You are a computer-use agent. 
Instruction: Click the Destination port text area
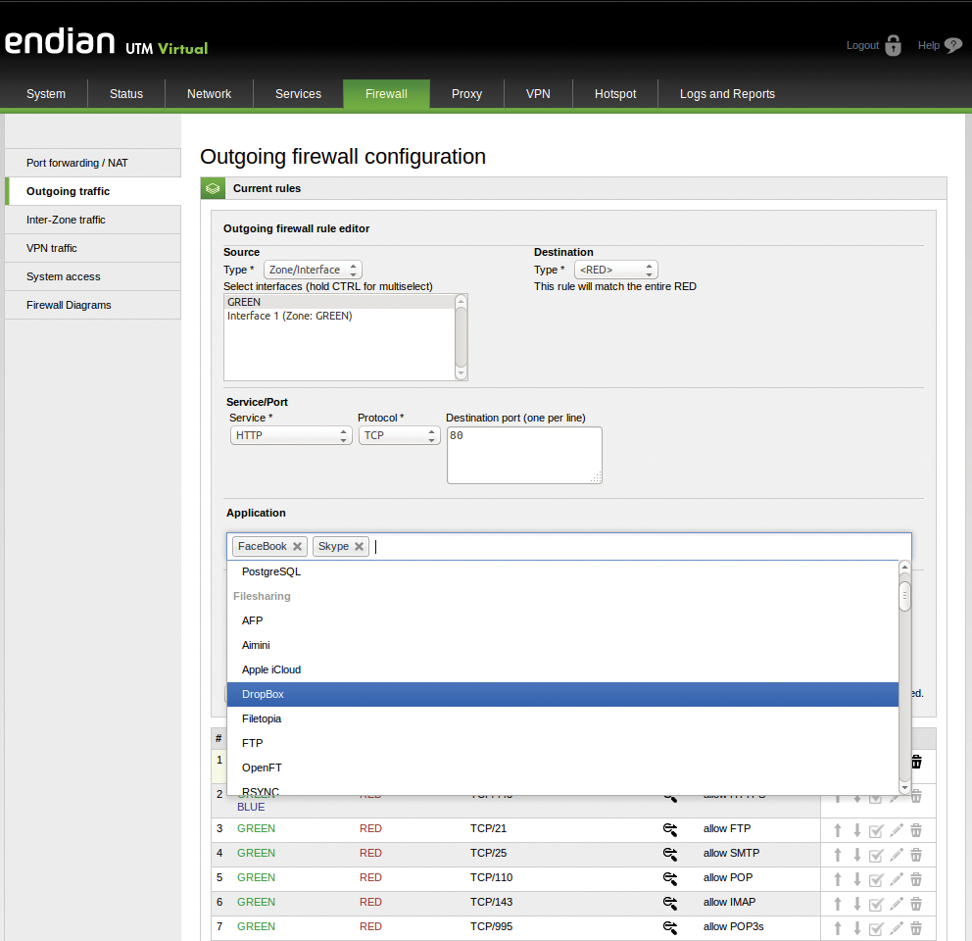tap(524, 455)
